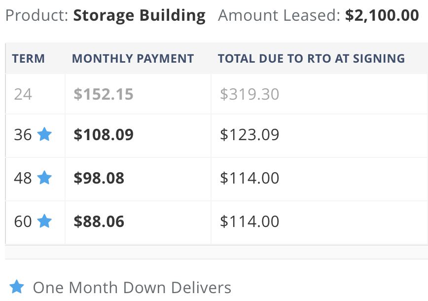Image resolution: width=428 pixels, height=301 pixels.
Task: Click the $98.08 monthly payment
Action: pos(99,178)
